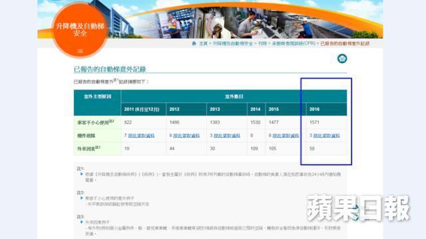This screenshot has width=426, height=239.
Task: Click the home icon in the breadcrumb
Action: (x=194, y=43)
